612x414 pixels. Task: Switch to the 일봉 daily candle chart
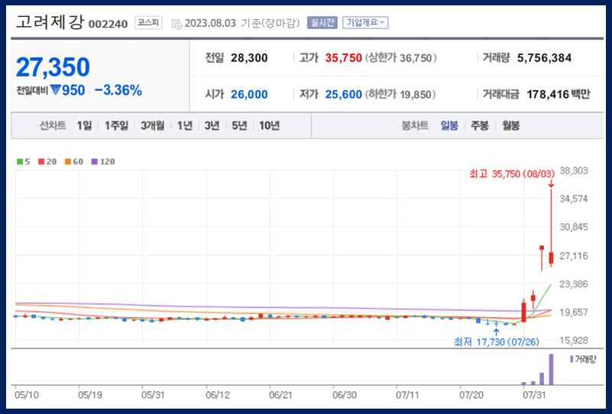448,125
